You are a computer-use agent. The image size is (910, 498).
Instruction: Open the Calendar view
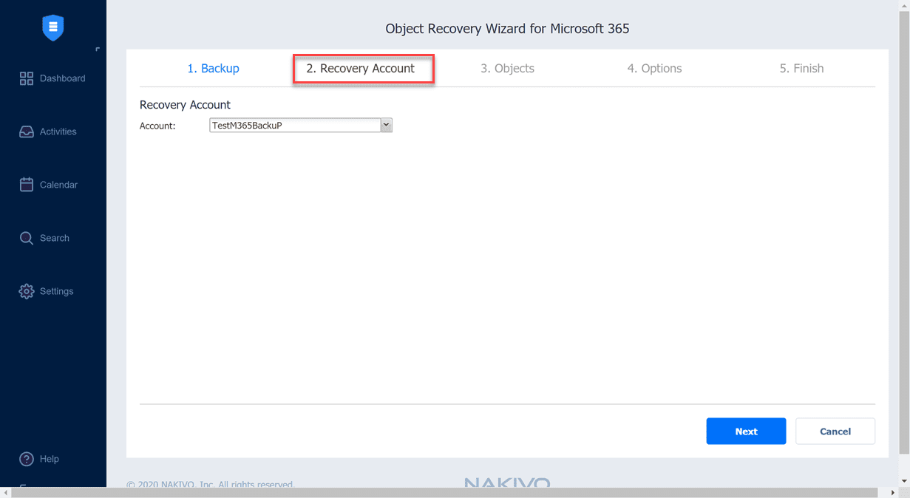pos(53,184)
